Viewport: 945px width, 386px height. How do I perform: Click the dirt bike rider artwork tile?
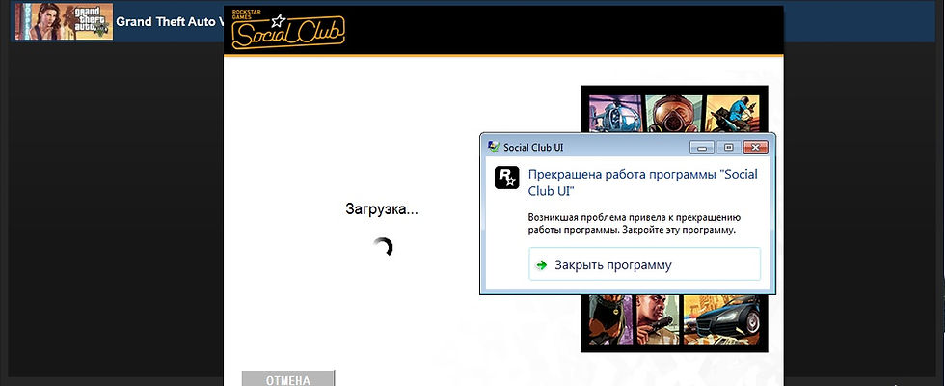point(733,114)
